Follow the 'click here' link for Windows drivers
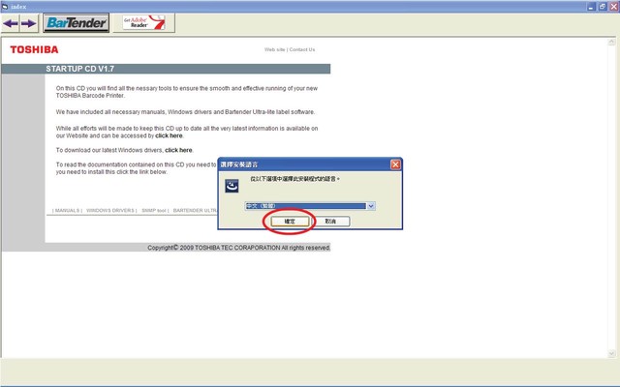The image size is (620, 387). [x=178, y=150]
